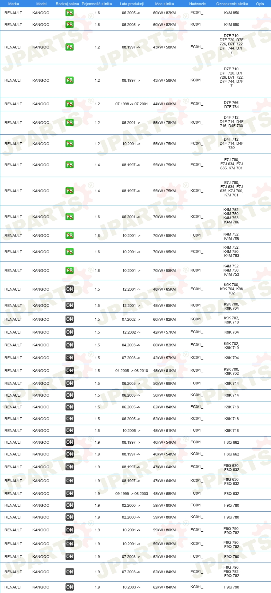Click diesel ON icon in 12.2002 row
271x593 pixels.
click(x=70, y=332)
